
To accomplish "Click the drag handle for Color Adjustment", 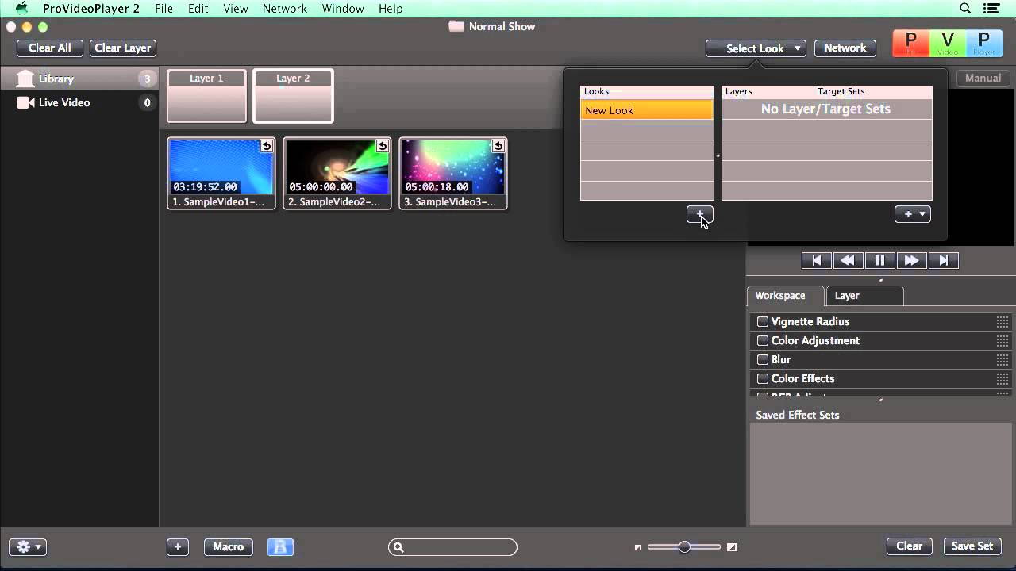I will (1003, 340).
